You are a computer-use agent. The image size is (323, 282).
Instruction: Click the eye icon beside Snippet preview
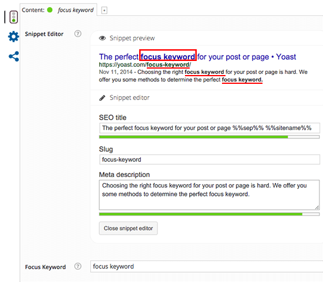[x=102, y=38]
